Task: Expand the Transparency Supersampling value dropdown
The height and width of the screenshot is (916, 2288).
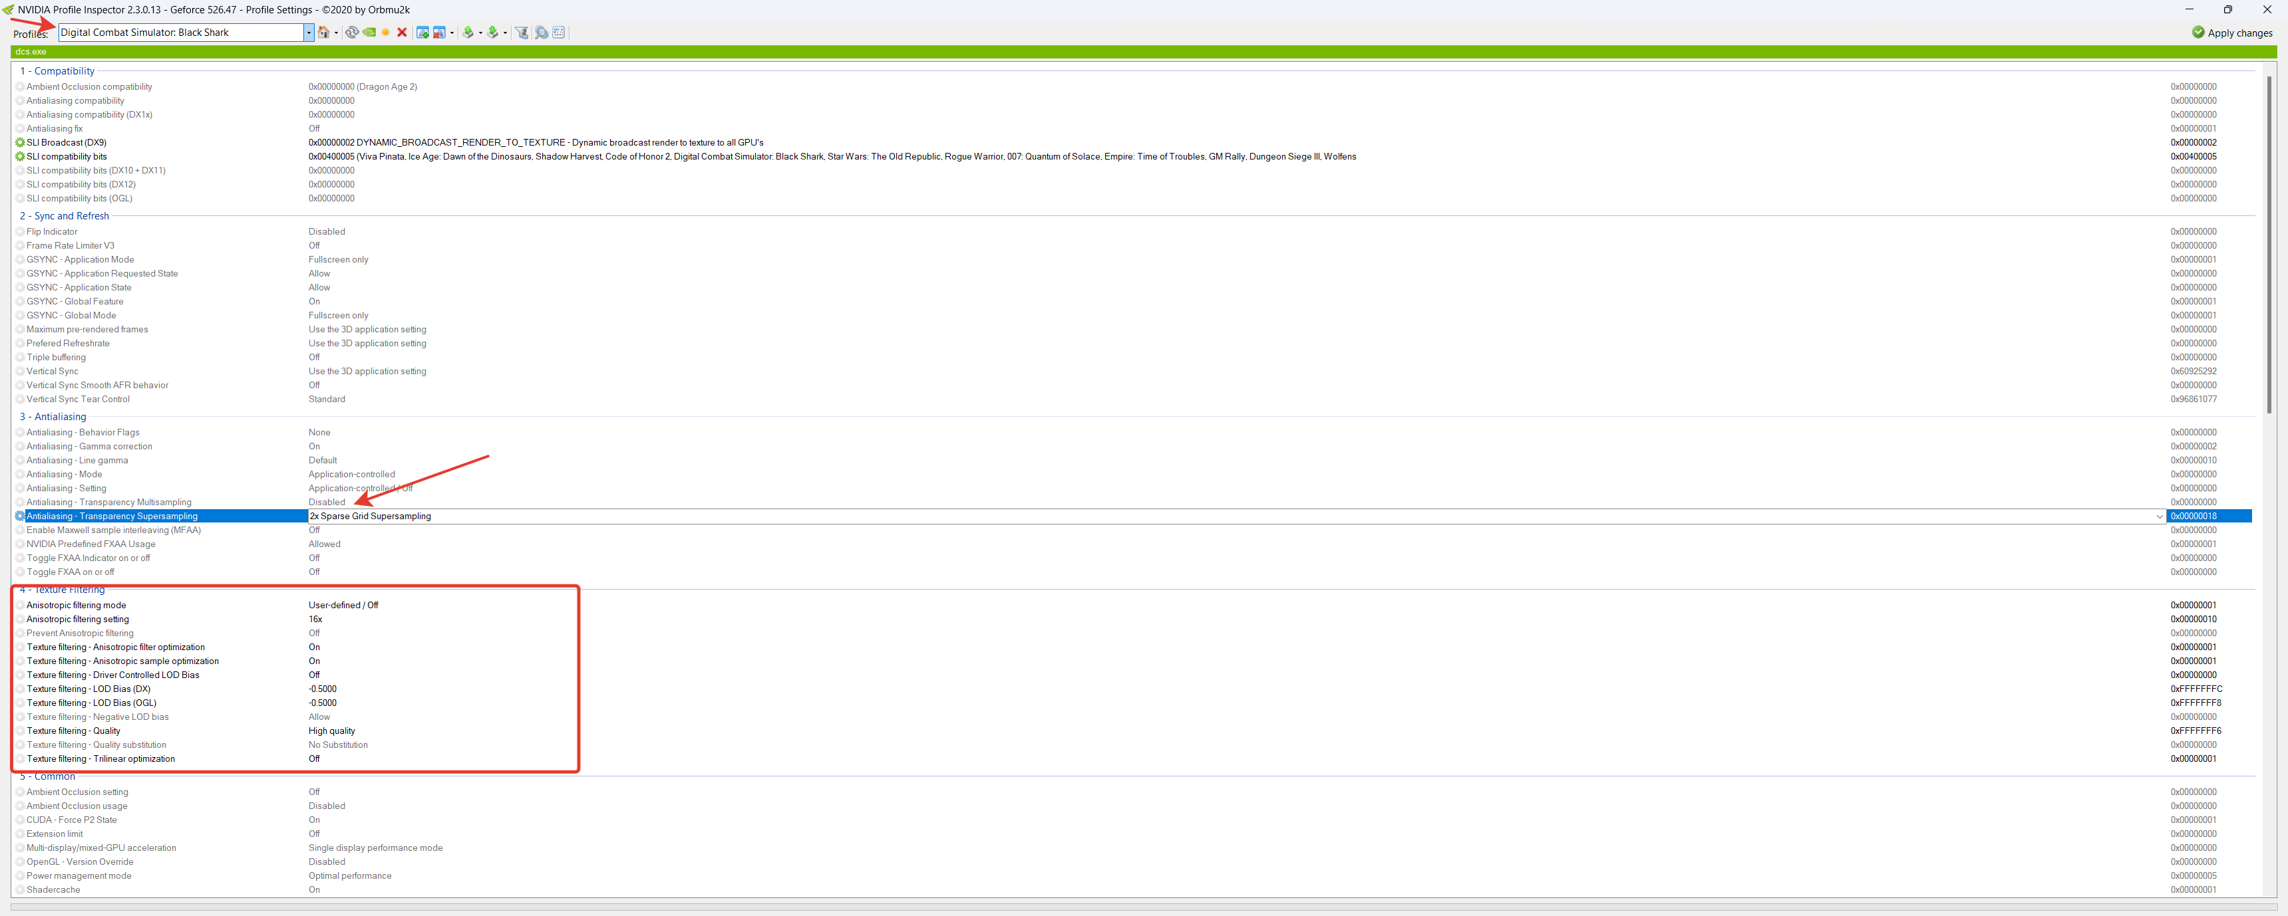Action: click(2159, 516)
